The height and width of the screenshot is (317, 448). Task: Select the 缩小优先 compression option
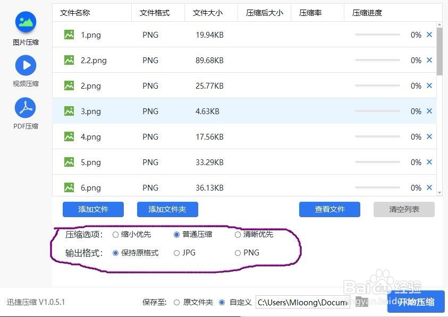pyautogui.click(x=115, y=234)
